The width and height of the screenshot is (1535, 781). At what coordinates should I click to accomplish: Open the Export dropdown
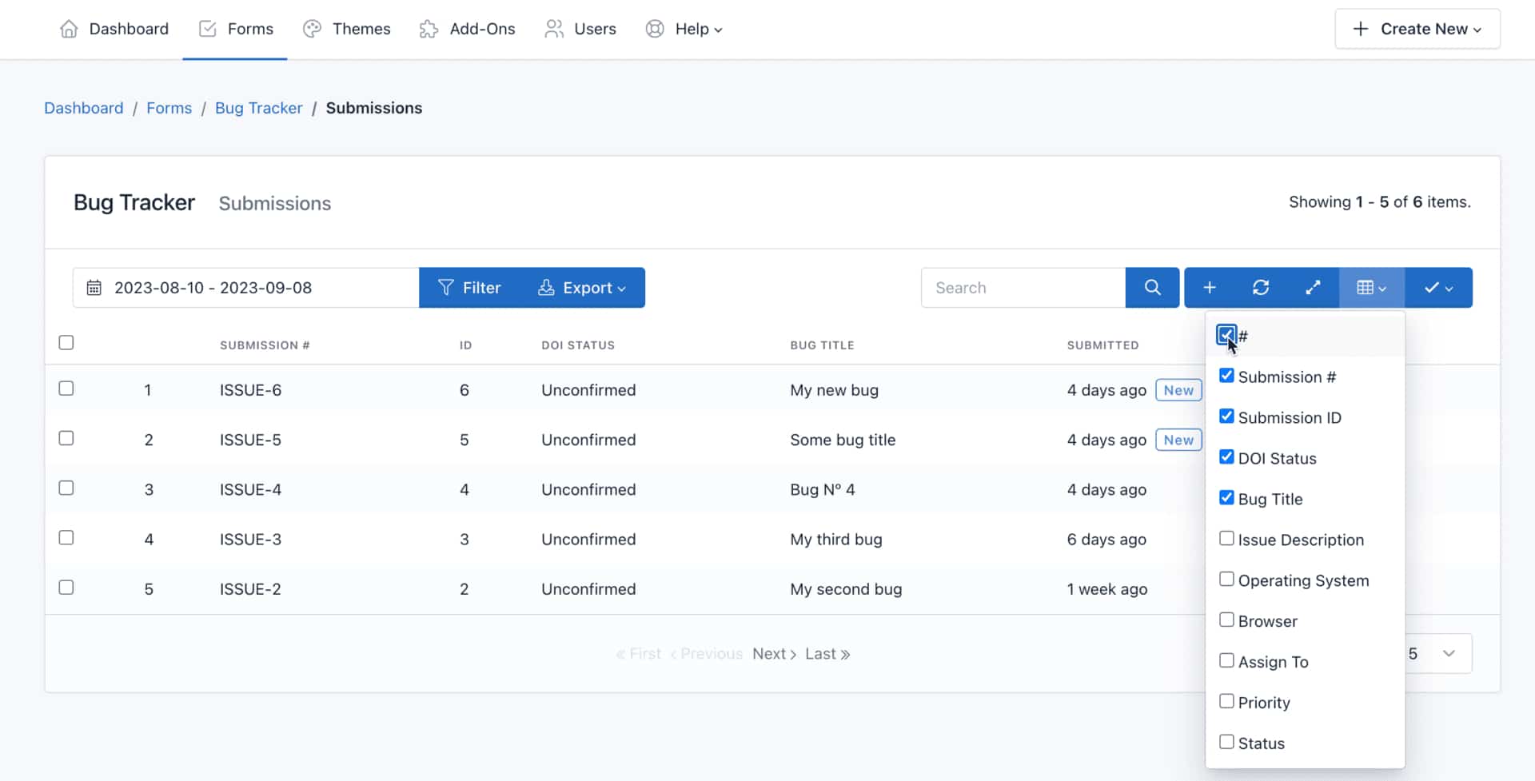coord(581,288)
